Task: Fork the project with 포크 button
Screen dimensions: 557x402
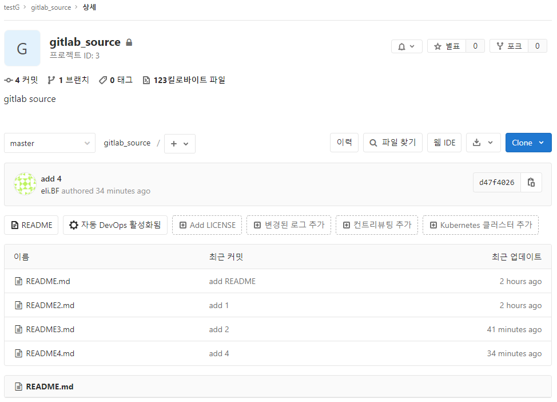Action: pyautogui.click(x=509, y=46)
